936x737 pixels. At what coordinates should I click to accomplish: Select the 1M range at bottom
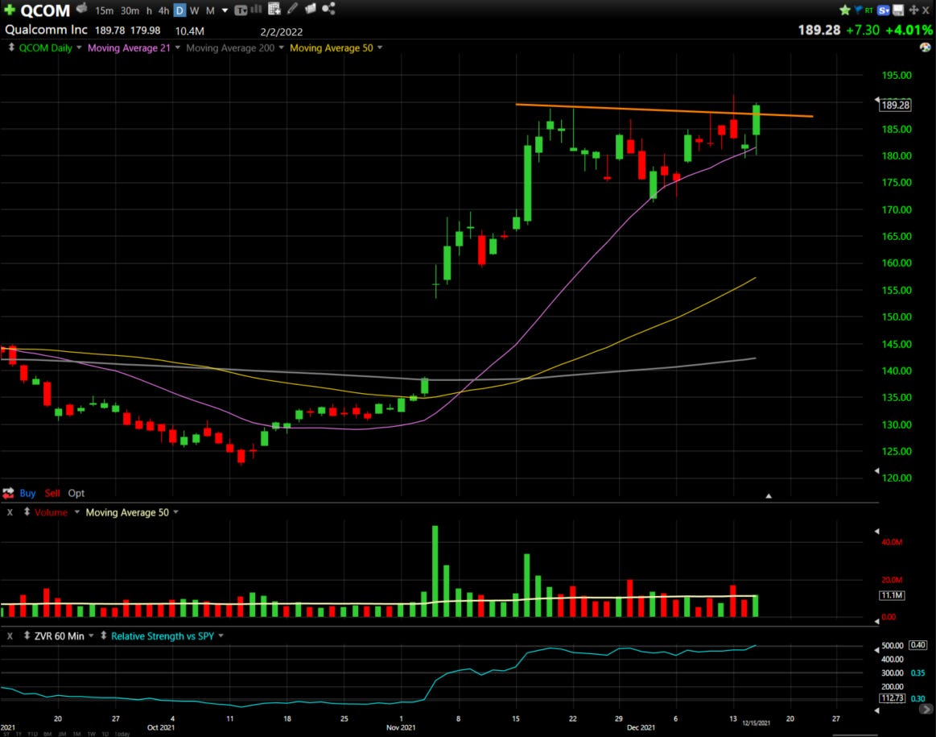click(x=76, y=734)
